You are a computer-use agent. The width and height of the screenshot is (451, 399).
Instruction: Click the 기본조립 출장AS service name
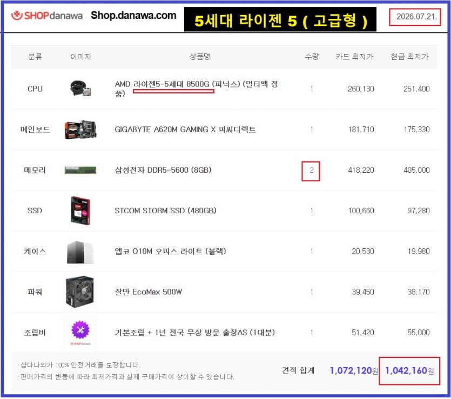click(x=195, y=333)
